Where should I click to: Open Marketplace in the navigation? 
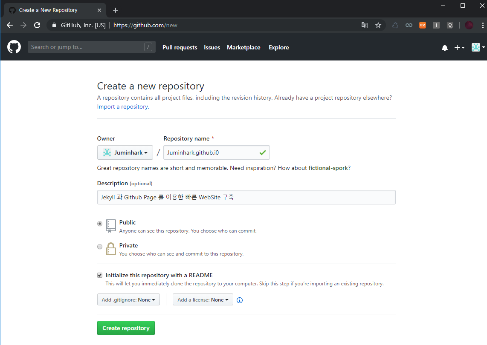(243, 47)
